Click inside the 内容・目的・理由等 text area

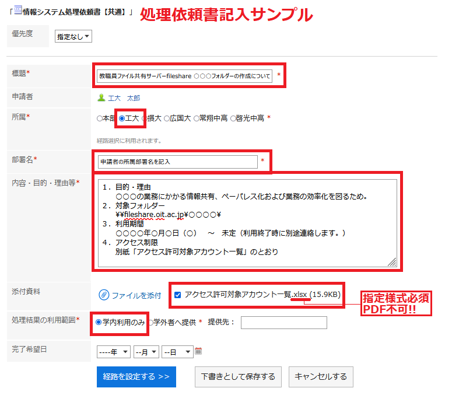pos(247,223)
